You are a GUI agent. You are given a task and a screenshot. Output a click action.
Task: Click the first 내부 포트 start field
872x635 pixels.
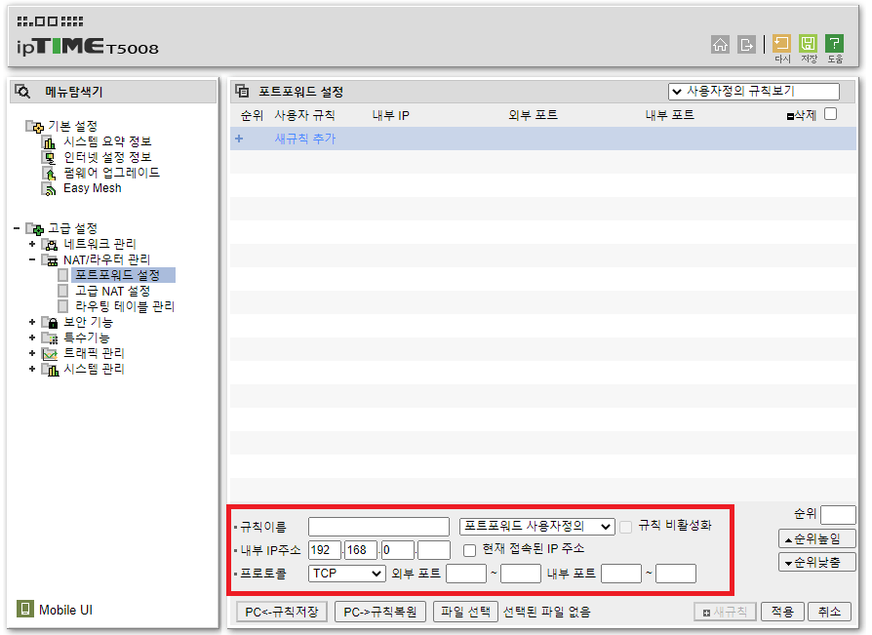click(621, 574)
